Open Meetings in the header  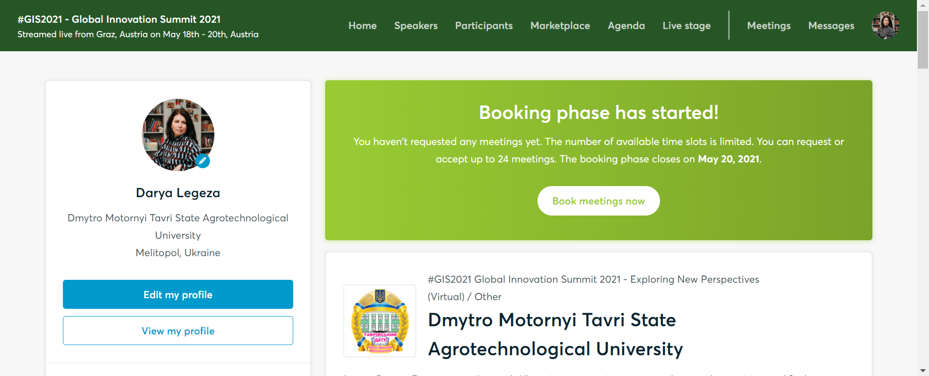pos(768,26)
